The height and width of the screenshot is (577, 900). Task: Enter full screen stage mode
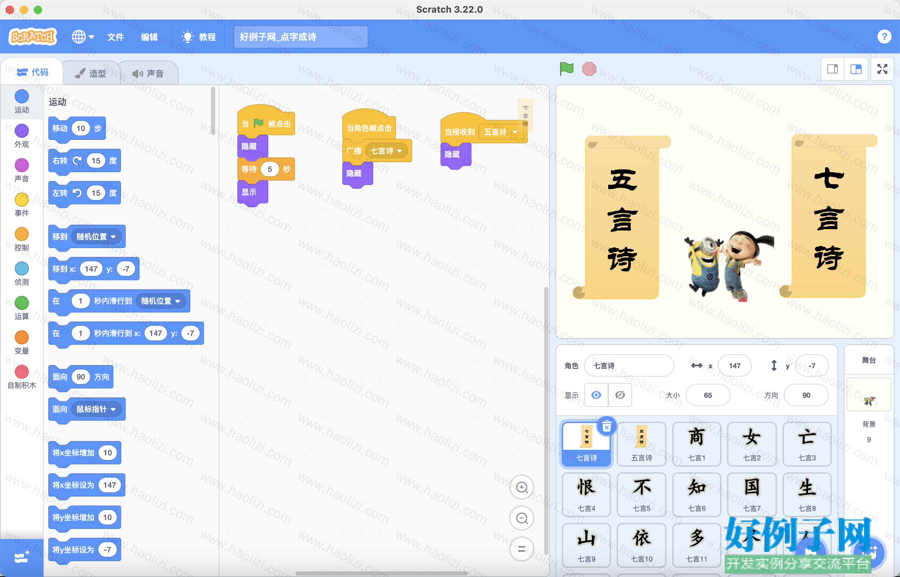882,69
